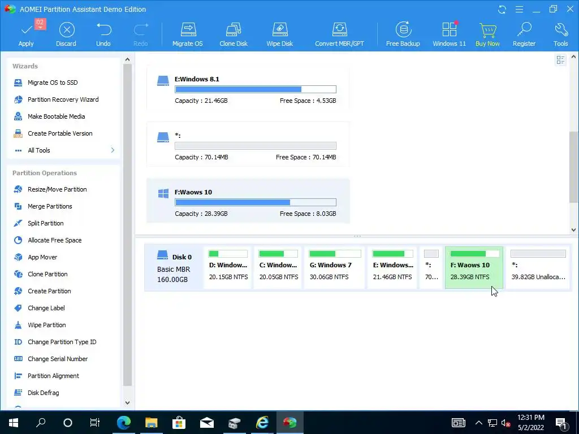Select the small 70MB block in disk map
The image size is (579, 434).
431,268
